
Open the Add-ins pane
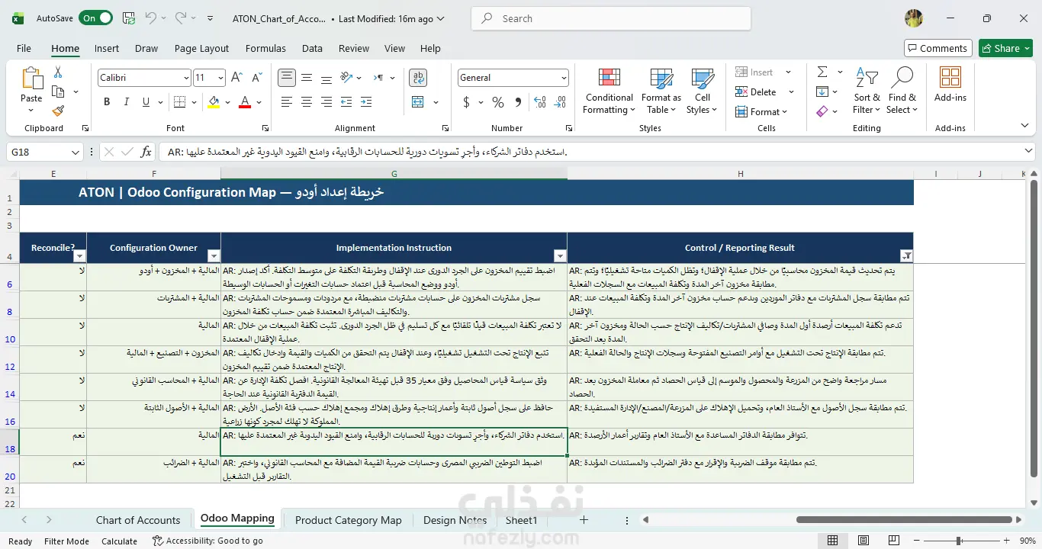point(950,85)
